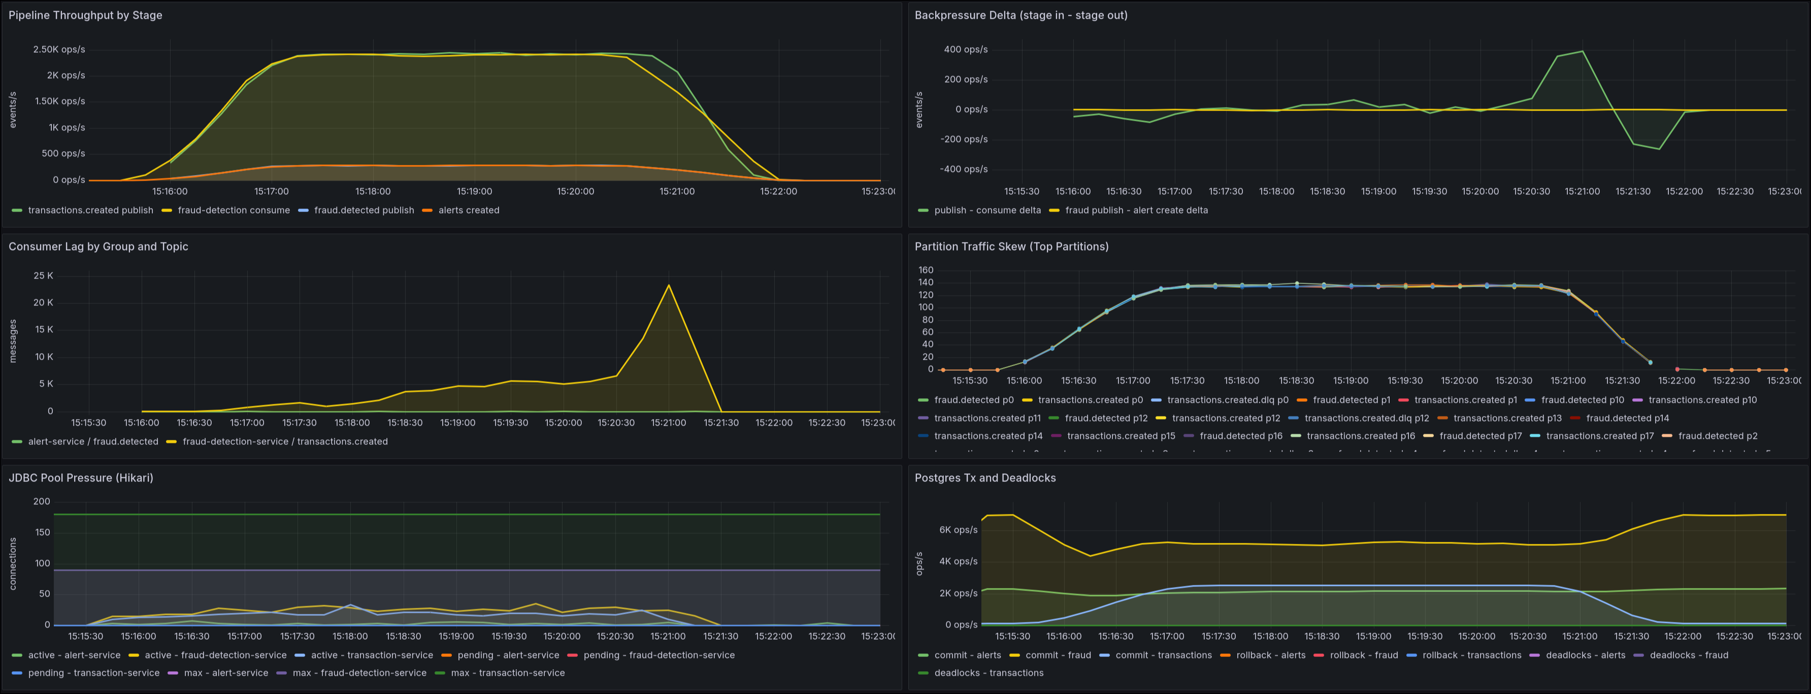The height and width of the screenshot is (694, 1811).
Task: Isolate the 'alerts created' legend series
Action: 468,210
